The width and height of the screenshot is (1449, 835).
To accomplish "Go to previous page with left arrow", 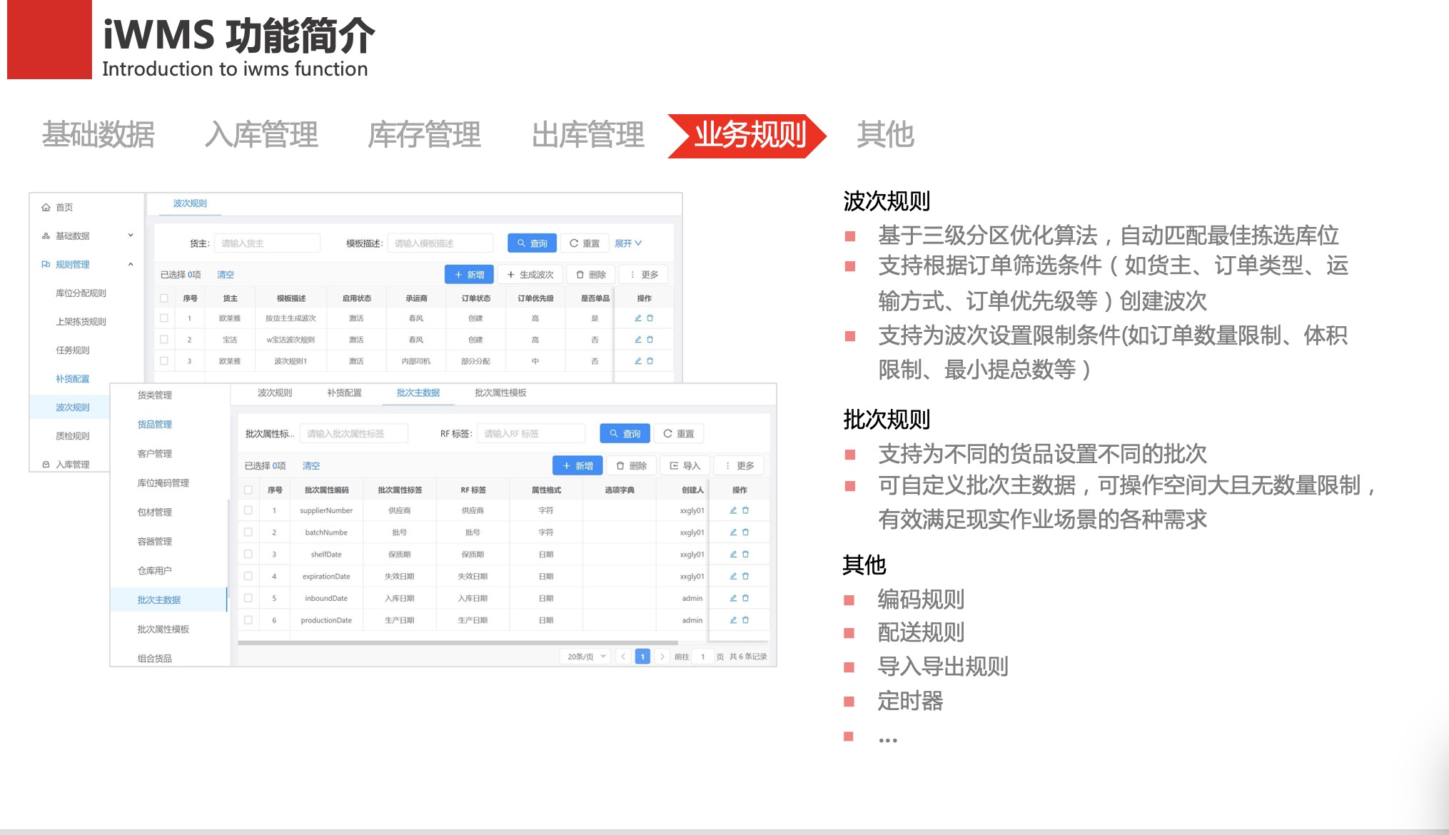I will click(x=623, y=657).
